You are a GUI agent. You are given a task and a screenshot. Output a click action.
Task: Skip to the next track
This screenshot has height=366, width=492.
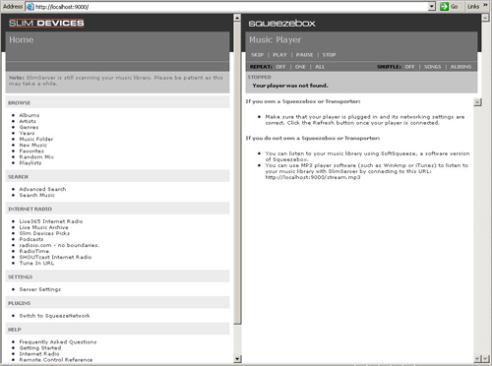(x=257, y=55)
